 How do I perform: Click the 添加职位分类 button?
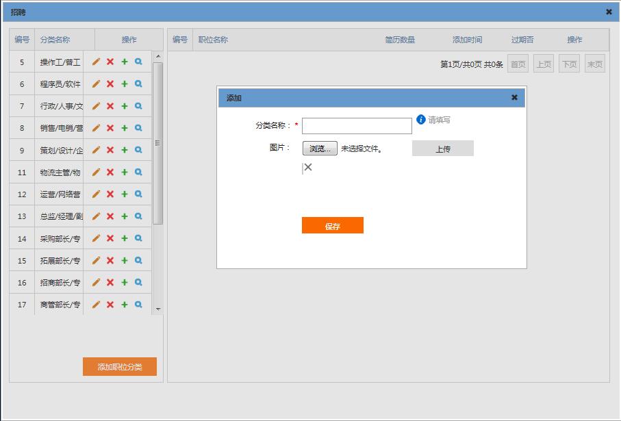click(120, 367)
